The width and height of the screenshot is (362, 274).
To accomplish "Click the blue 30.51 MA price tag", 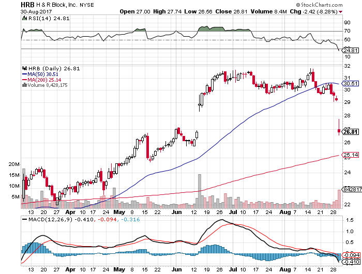I will coord(350,83).
